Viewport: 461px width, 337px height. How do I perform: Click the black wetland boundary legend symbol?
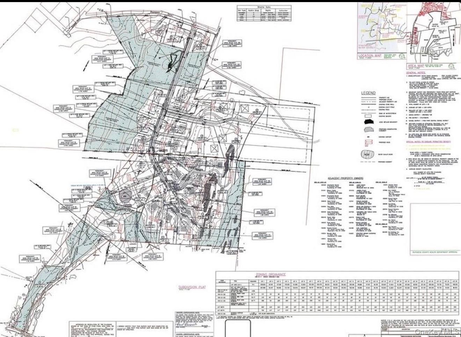(368, 122)
